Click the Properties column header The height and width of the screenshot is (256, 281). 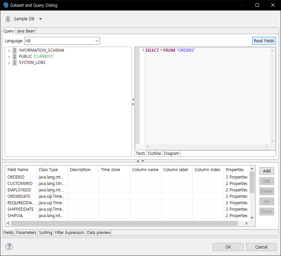click(x=236, y=170)
